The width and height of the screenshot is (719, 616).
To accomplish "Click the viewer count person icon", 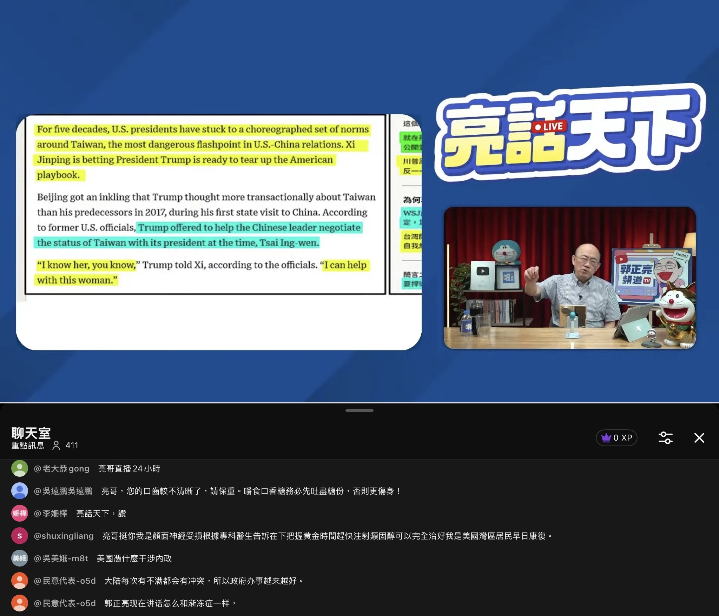I will pyautogui.click(x=56, y=446).
